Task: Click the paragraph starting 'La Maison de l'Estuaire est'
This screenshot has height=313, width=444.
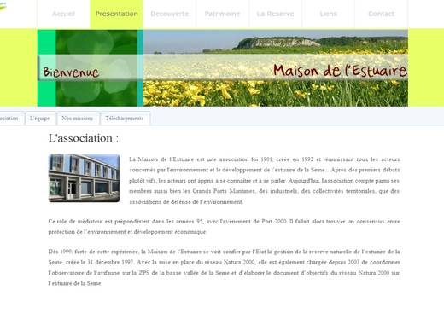Action: pos(265,181)
